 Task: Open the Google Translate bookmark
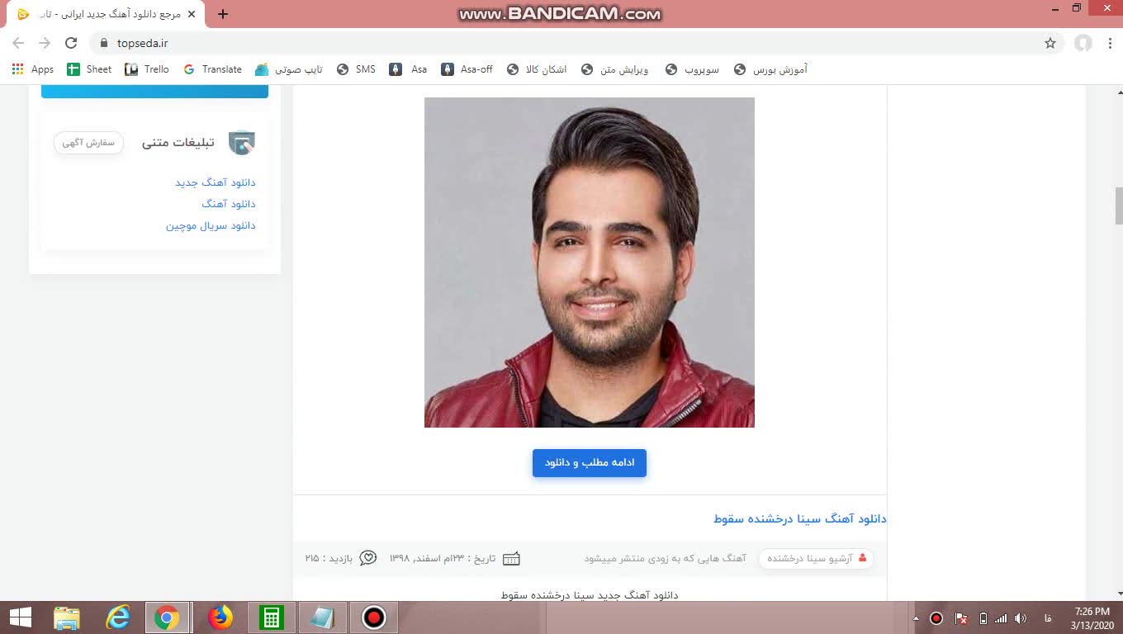pos(213,69)
